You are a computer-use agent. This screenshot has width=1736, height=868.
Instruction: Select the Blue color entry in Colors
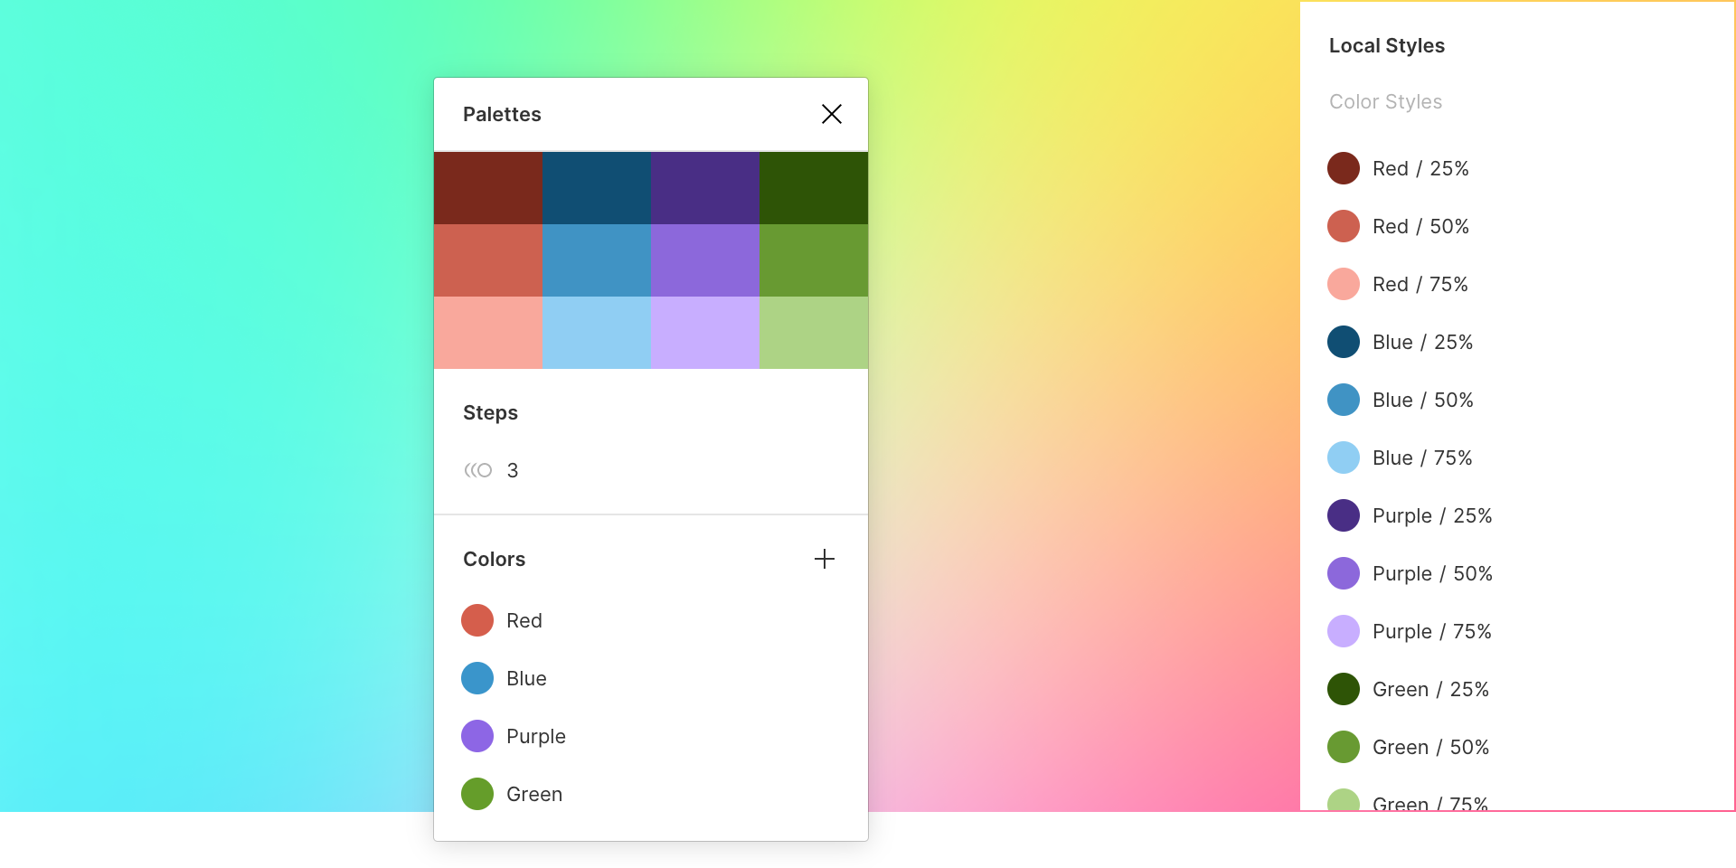tap(526, 678)
